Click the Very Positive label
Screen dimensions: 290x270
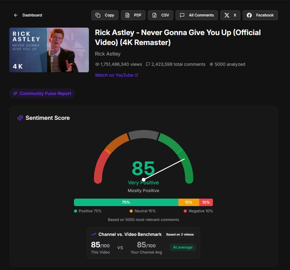pyautogui.click(x=143, y=183)
